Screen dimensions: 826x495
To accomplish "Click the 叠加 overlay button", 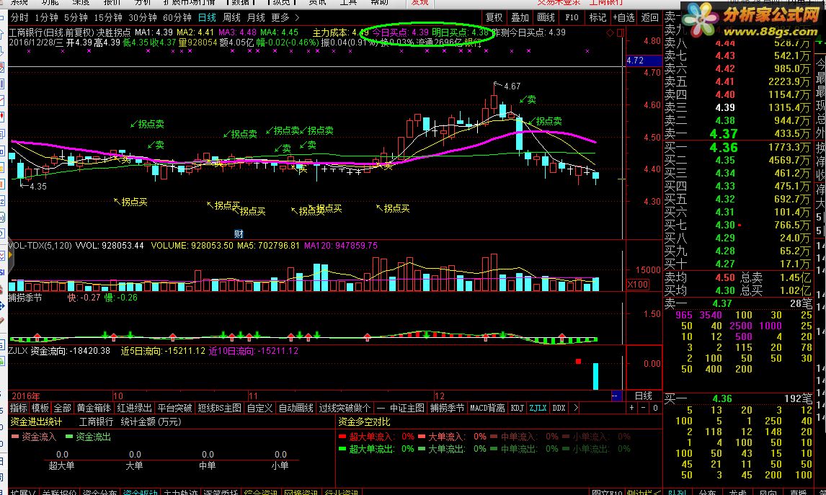I will coord(520,17).
